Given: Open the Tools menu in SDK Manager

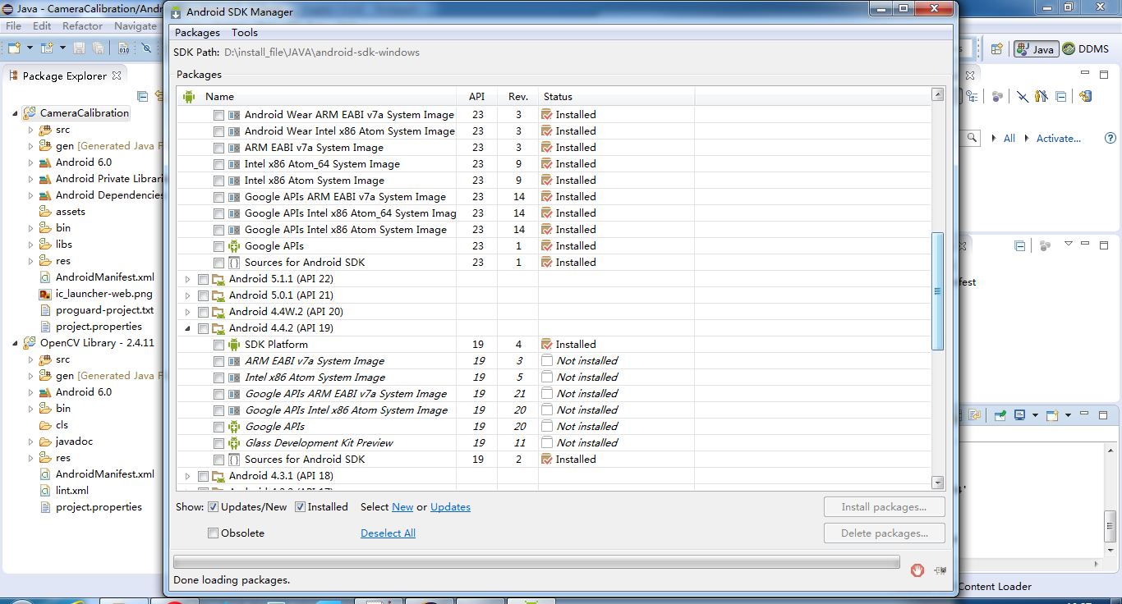Looking at the screenshot, I should point(245,33).
